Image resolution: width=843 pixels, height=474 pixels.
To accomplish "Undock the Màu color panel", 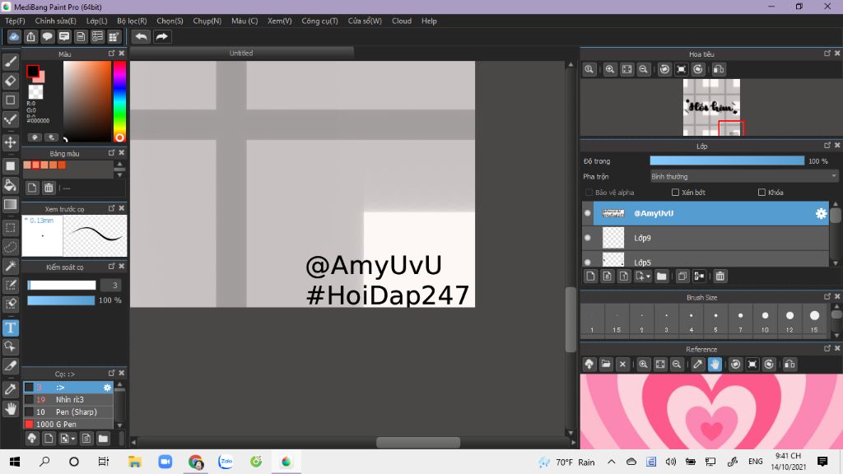I will pyautogui.click(x=111, y=53).
